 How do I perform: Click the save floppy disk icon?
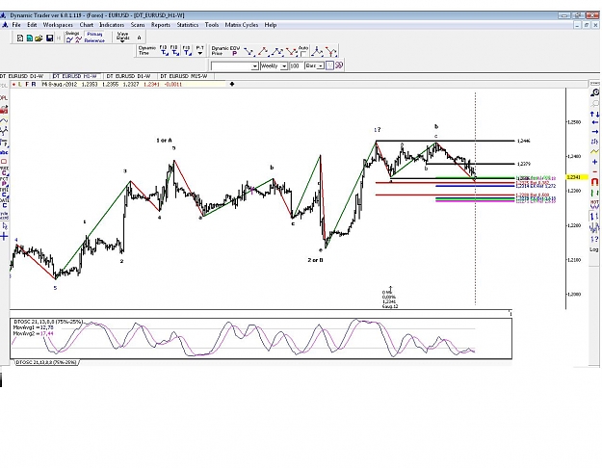click(49, 38)
